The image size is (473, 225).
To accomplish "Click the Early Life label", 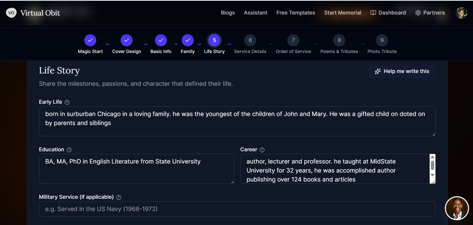I will tap(50, 102).
